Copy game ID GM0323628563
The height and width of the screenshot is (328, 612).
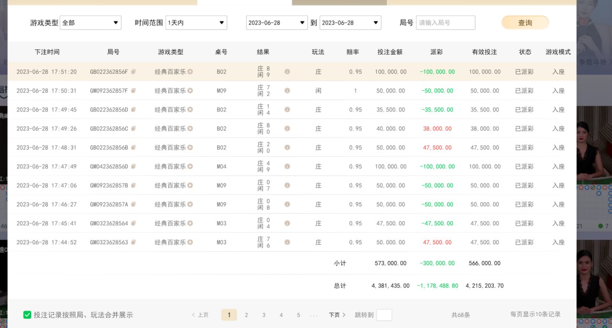[133, 242]
